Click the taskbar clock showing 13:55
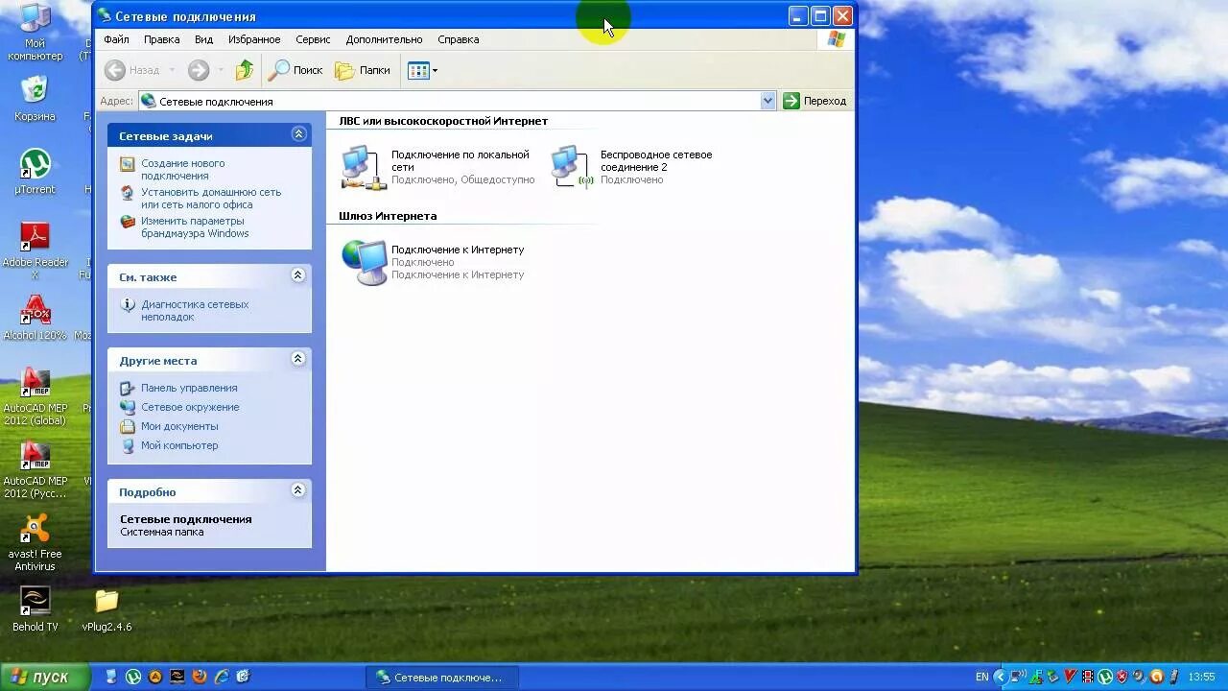Image resolution: width=1228 pixels, height=691 pixels. click(x=1202, y=677)
